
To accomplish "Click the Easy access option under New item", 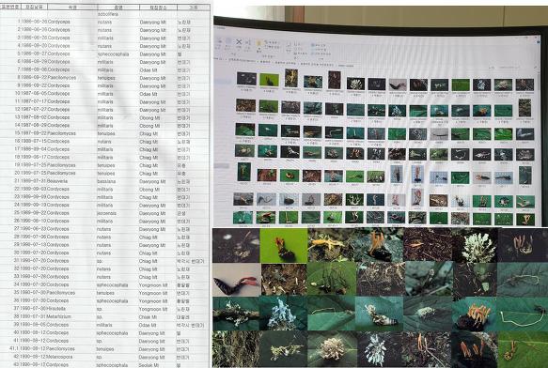I will click(272, 47).
